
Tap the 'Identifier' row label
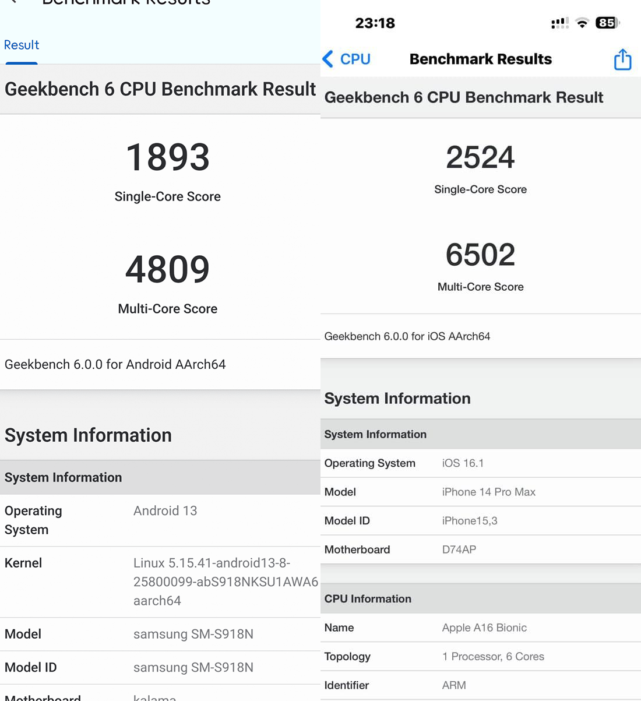click(347, 685)
